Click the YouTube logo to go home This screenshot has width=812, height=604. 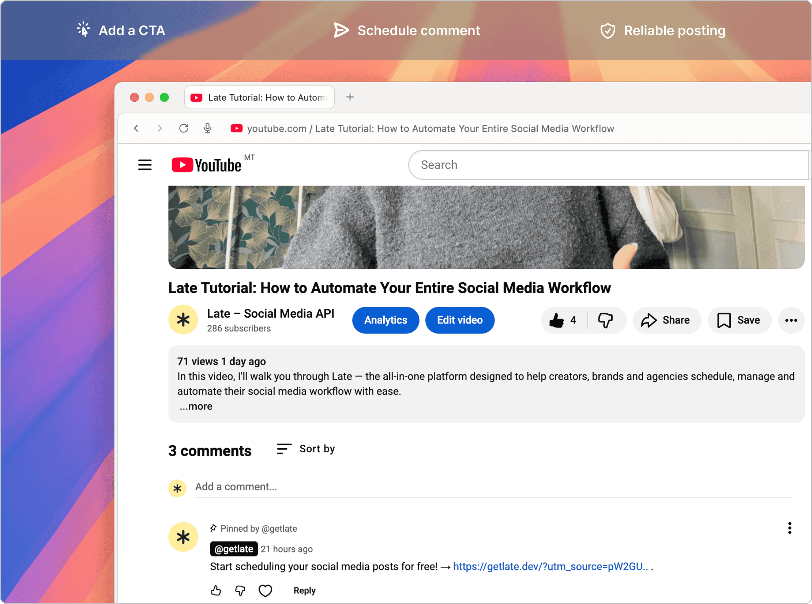point(207,165)
